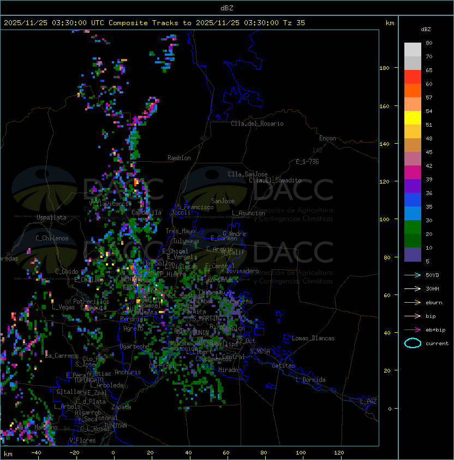Image resolution: width=454 pixels, height=460 pixels.
Task: Click the magenta eb+bip arrow legend icon
Action: coord(413,330)
